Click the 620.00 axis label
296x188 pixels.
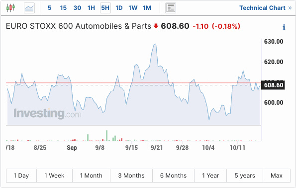274,62
